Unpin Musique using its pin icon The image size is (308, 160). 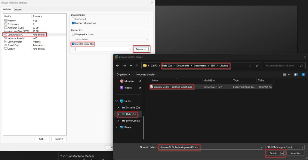(x=140, y=81)
